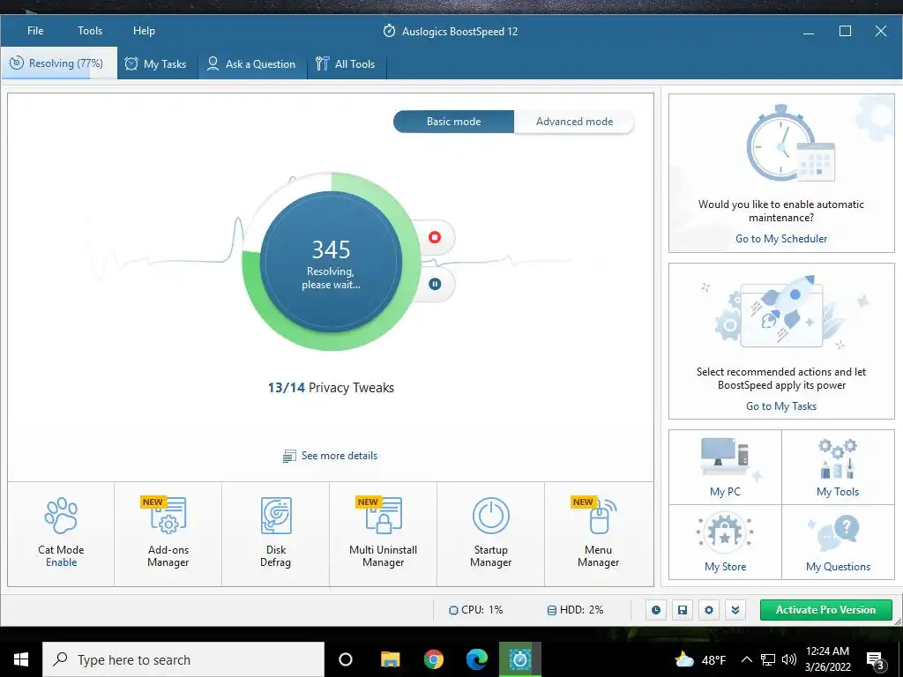Switch to My Tasks tab
This screenshot has height=677, width=903.
[156, 63]
